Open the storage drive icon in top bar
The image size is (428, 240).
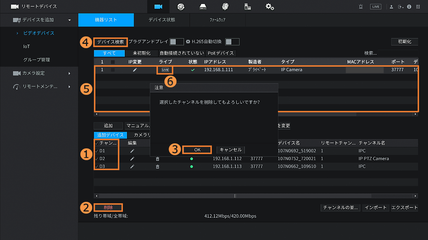(203, 7)
